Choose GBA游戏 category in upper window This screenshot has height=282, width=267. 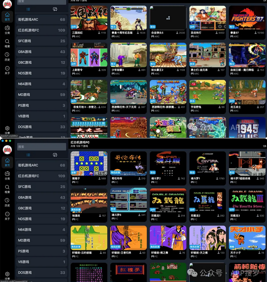coord(41,52)
